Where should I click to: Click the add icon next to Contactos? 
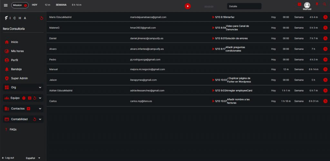click(28, 109)
